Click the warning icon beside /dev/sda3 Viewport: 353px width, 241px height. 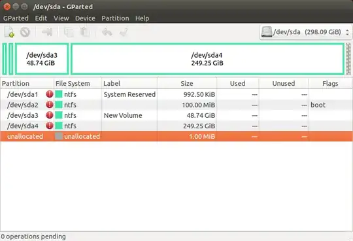[x=50, y=115]
